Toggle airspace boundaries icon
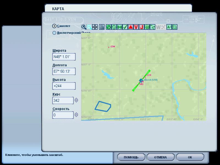This screenshot has height=165, width=220. (147, 27)
